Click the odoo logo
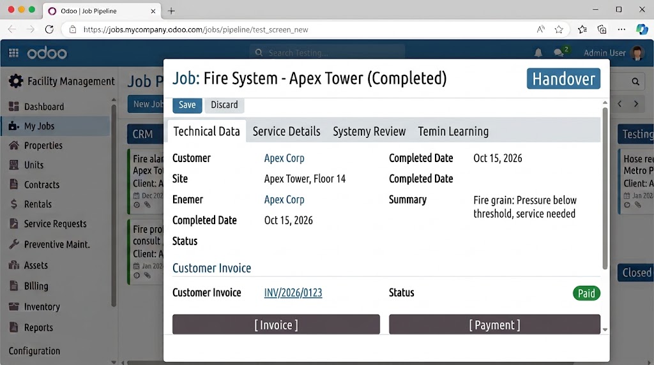 47,54
